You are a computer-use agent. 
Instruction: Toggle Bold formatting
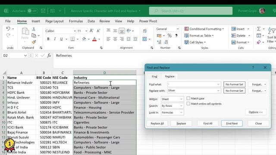coord(48,39)
